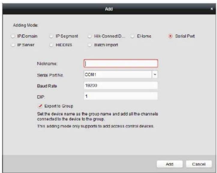Toggle the Export to Group checkbox

pos(40,106)
